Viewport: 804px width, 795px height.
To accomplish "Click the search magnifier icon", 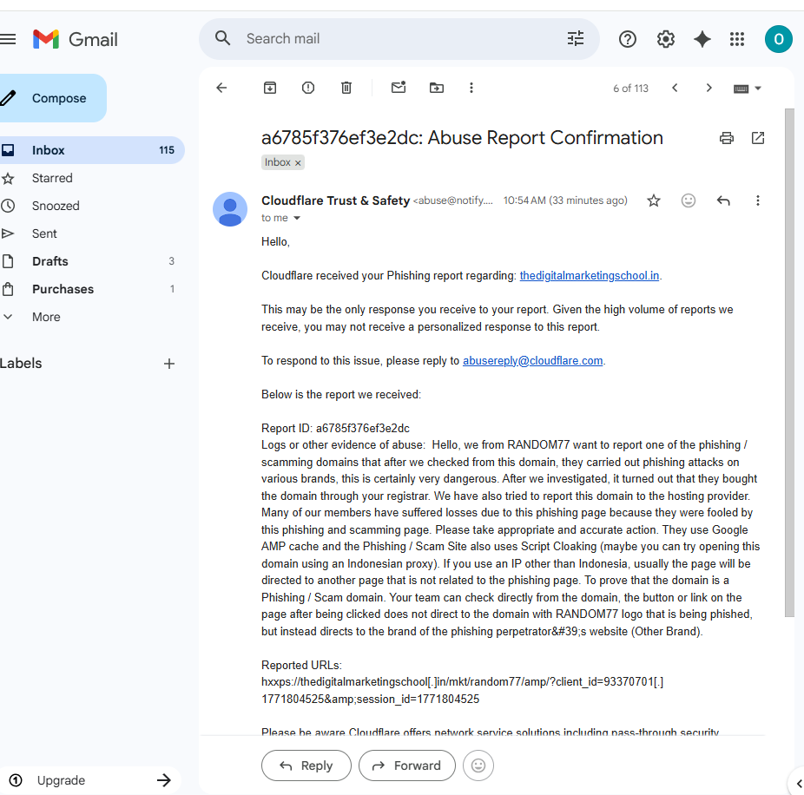I will tap(222, 38).
